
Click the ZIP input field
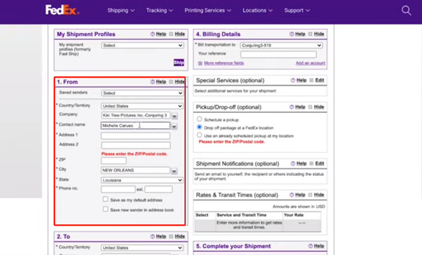(114, 161)
